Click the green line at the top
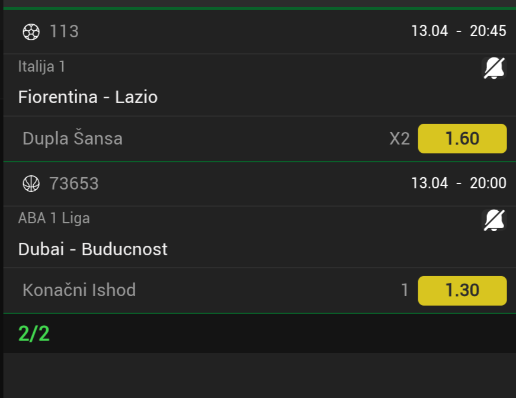 [258, 8]
